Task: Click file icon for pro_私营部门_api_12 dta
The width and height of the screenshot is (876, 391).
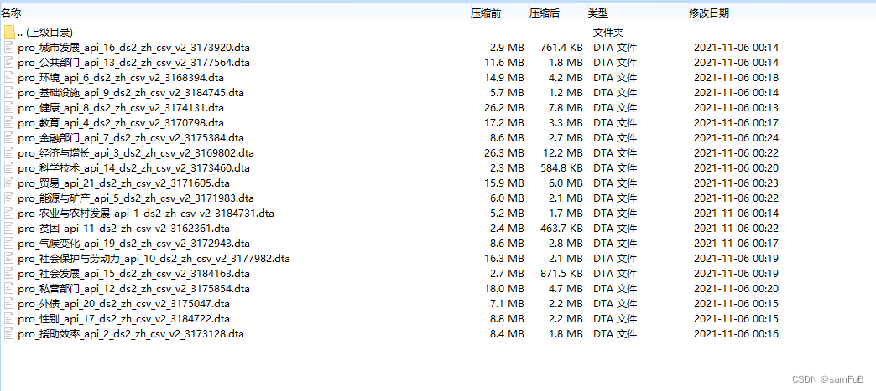Action: (8, 288)
